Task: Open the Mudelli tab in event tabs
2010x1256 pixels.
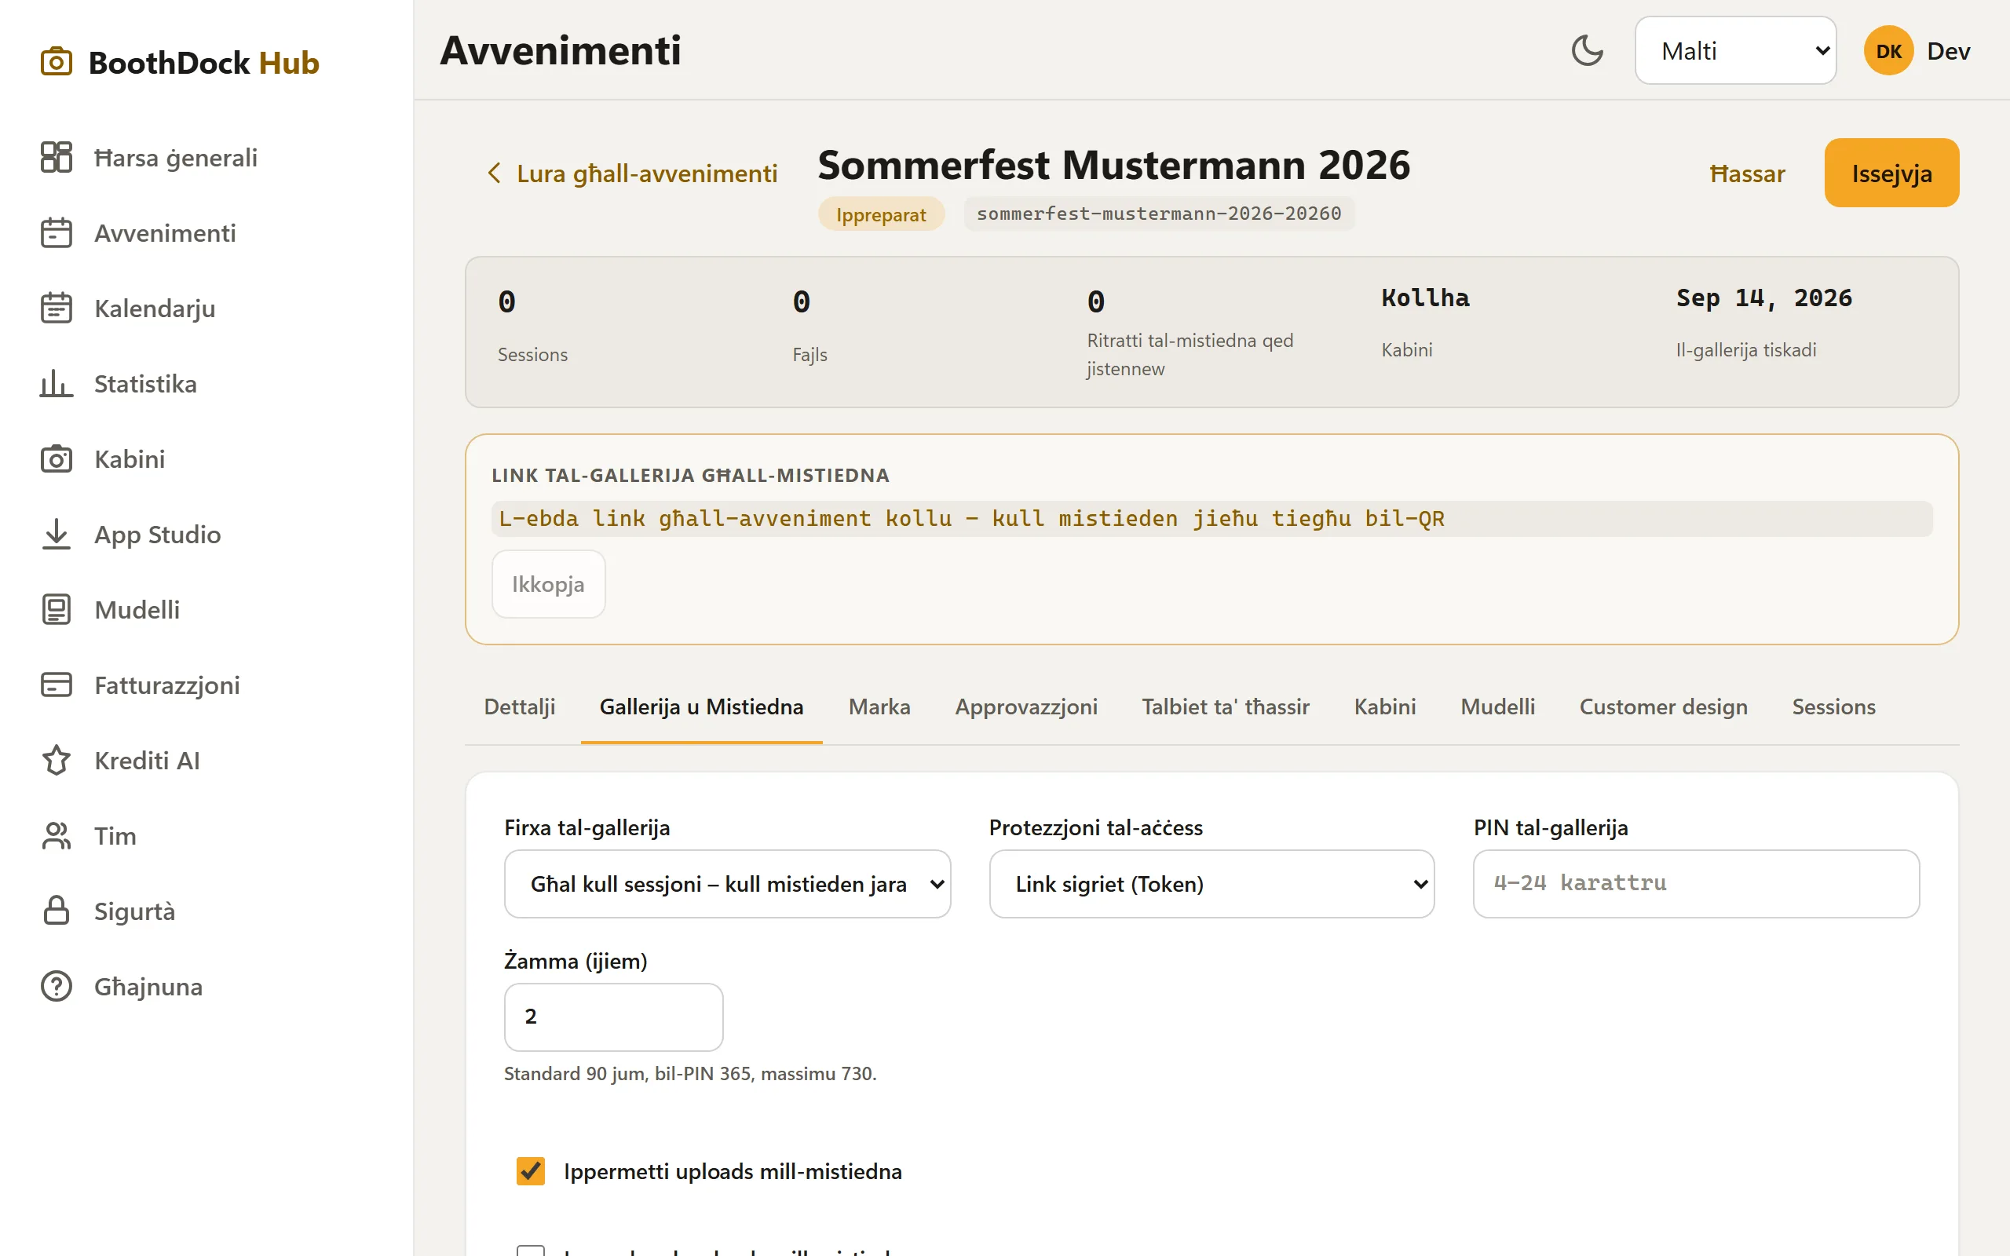Action: coord(1497,707)
